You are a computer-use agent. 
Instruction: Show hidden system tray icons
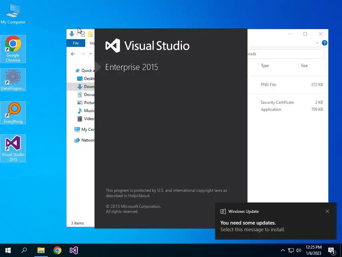tap(283, 250)
